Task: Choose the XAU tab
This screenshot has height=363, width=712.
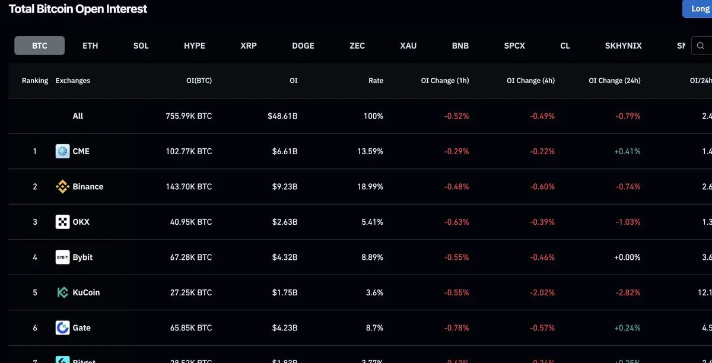Action: pos(408,46)
